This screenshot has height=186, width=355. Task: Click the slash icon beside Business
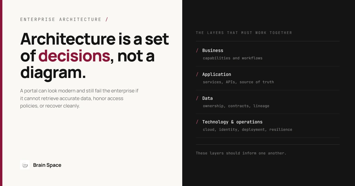pyautogui.click(x=197, y=50)
